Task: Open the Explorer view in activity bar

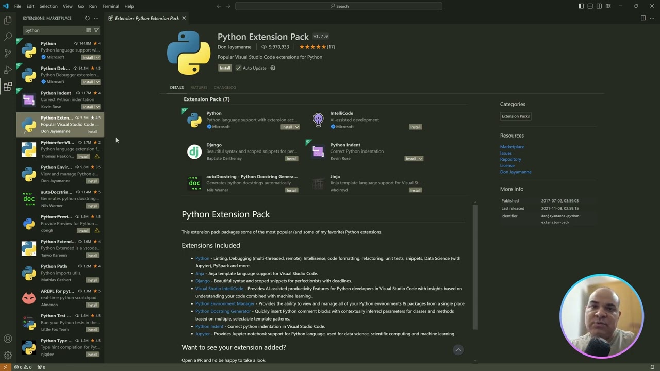Action: (x=8, y=20)
